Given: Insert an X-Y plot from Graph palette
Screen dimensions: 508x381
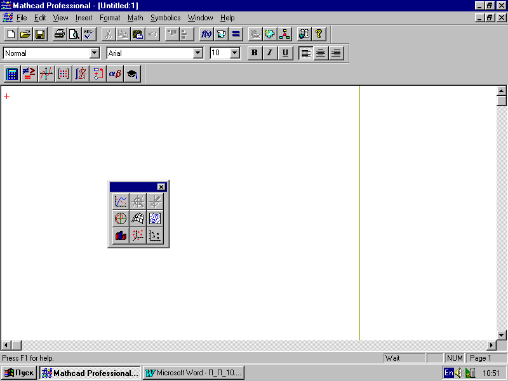Looking at the screenshot, I should (x=121, y=201).
